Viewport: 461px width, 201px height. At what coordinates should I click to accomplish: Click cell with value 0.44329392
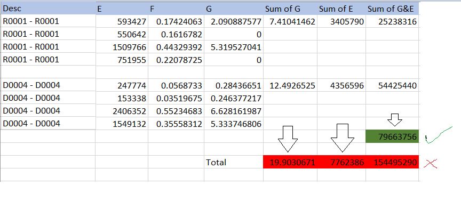coord(176,47)
